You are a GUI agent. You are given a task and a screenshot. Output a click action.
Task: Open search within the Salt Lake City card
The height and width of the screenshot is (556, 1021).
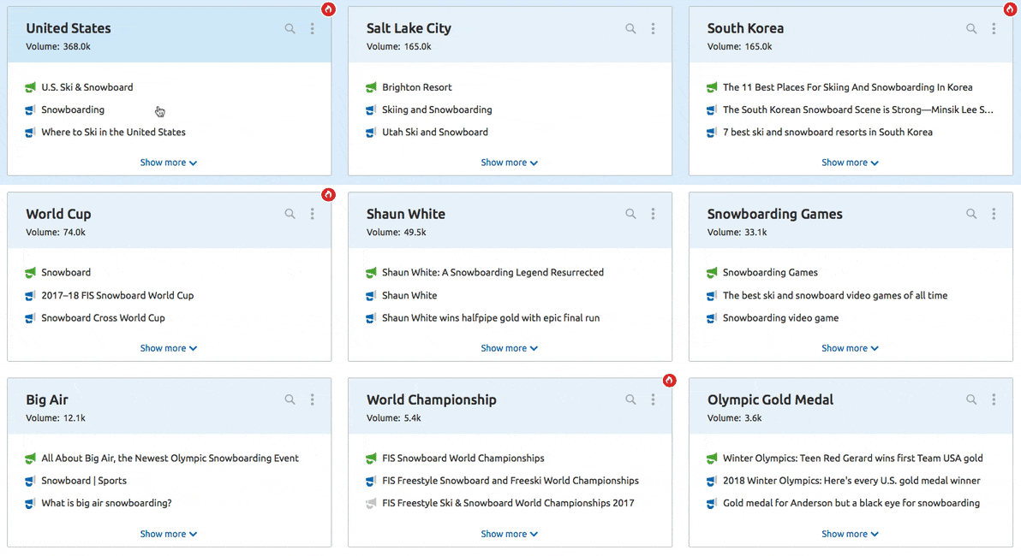coord(630,27)
